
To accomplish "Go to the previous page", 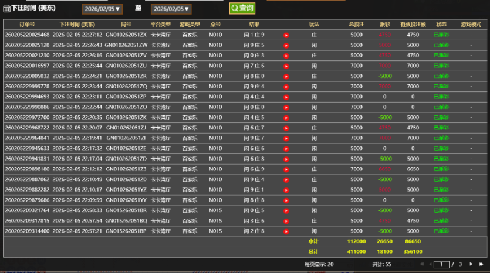I will [430, 264].
